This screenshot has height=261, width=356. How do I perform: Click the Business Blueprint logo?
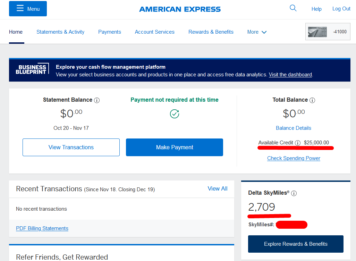32,69
